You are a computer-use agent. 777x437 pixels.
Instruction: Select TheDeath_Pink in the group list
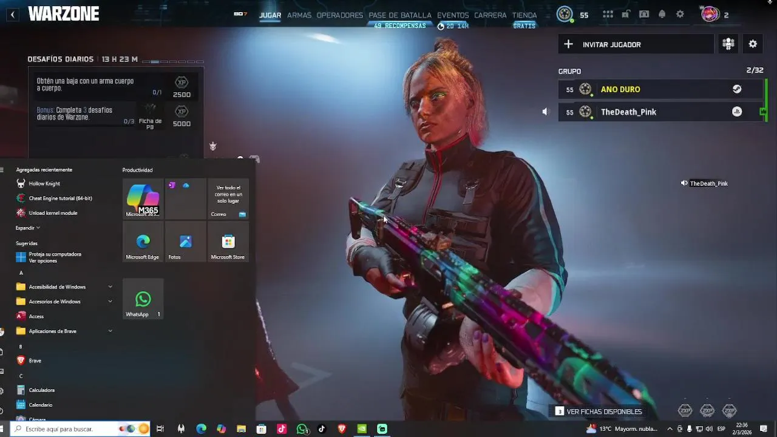pos(660,112)
